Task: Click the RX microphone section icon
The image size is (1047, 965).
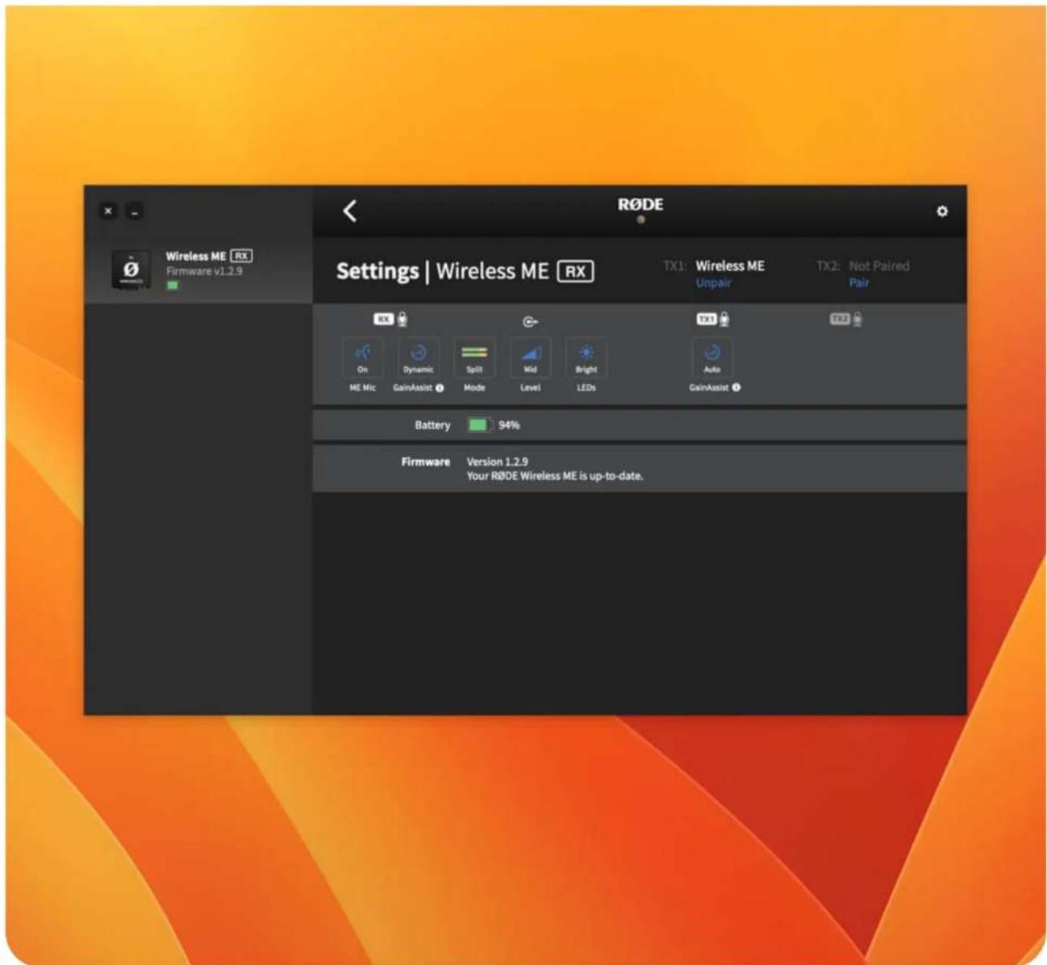Action: pos(390,320)
